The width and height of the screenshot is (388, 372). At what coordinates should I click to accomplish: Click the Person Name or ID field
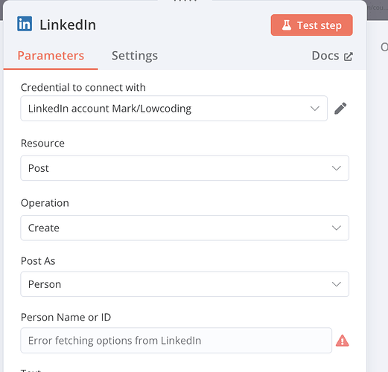176,341
